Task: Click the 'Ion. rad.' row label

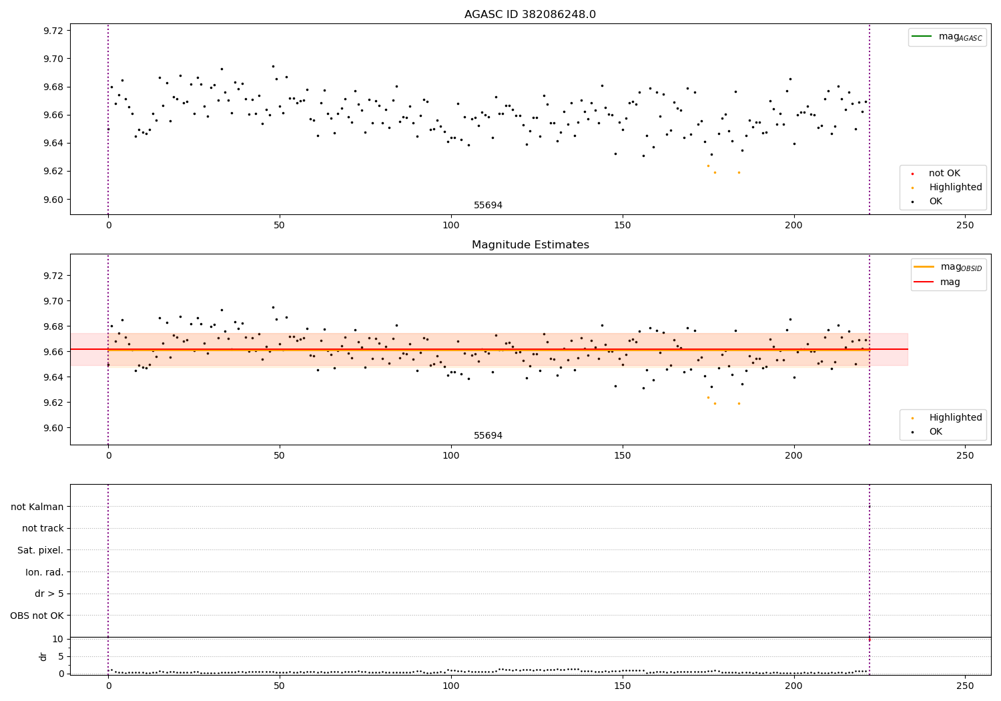Action: point(45,573)
